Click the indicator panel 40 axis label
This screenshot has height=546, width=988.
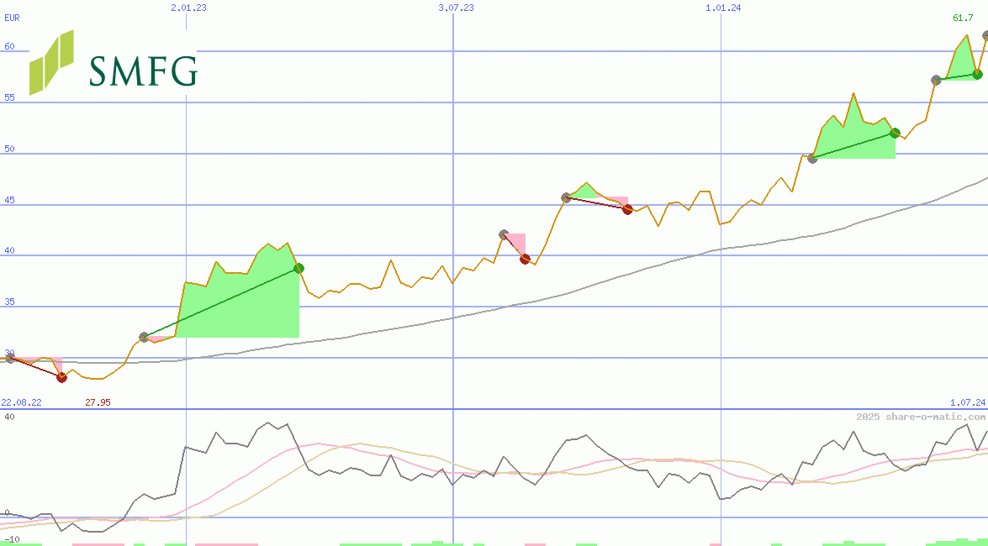click(8, 417)
